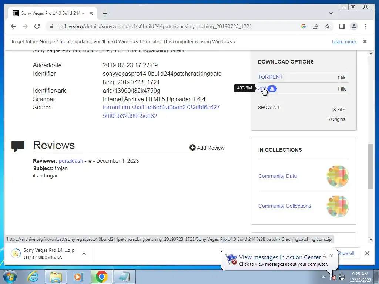Image resolution: width=379 pixels, height=284 pixels.
Task: Open the Chrome three-dot menu
Action: [366, 26]
